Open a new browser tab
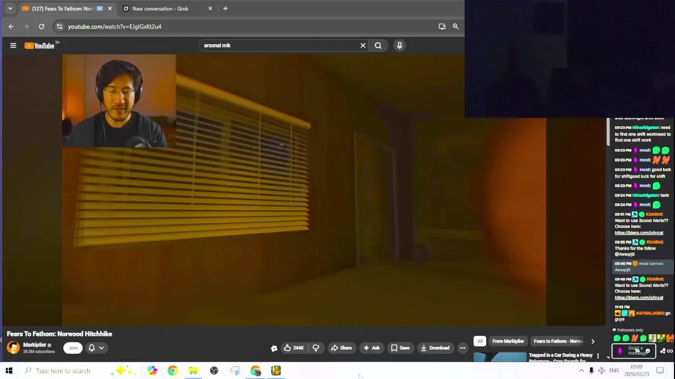Image resolution: width=675 pixels, height=379 pixels. click(225, 8)
